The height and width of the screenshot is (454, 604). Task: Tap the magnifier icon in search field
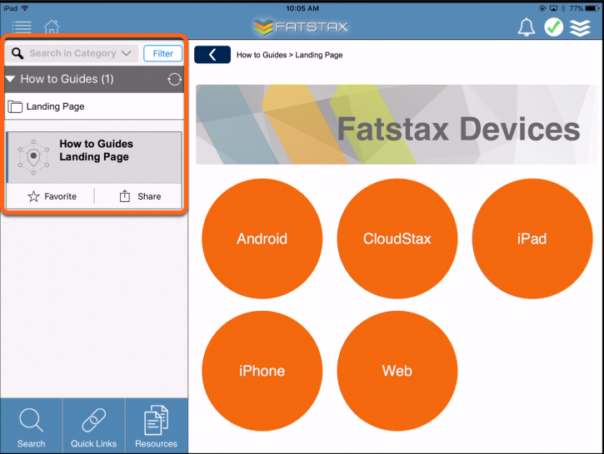(17, 53)
